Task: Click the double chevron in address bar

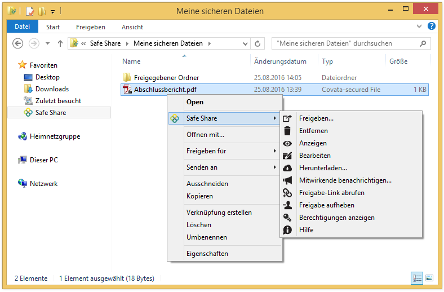Action: point(83,43)
